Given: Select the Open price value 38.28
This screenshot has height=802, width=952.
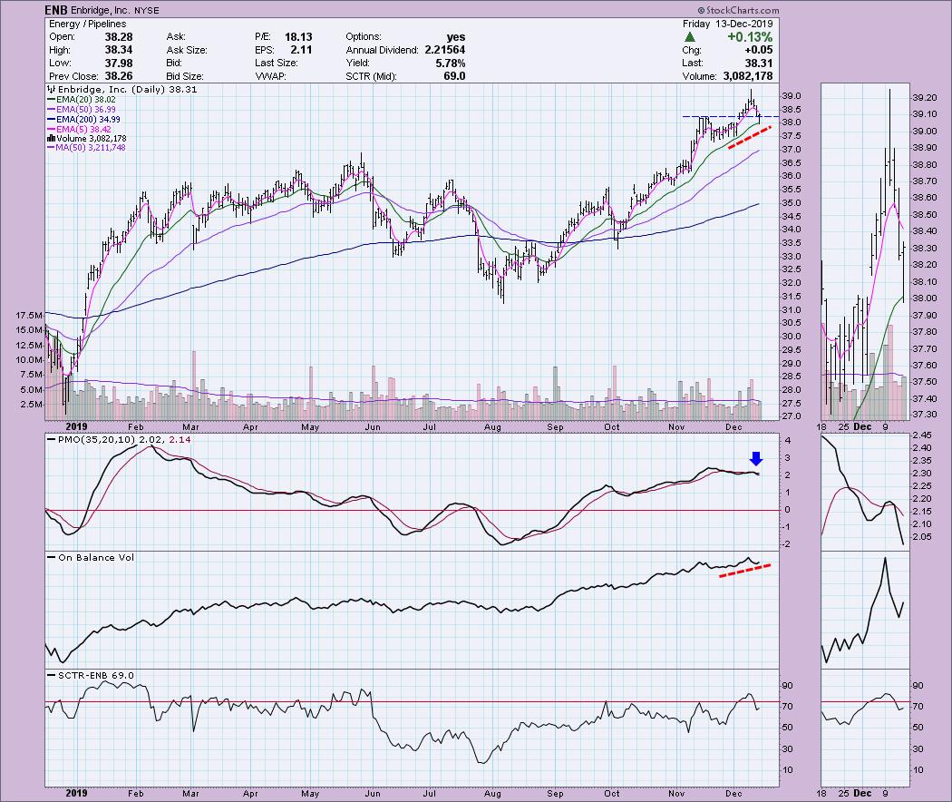Looking at the screenshot, I should [x=119, y=37].
